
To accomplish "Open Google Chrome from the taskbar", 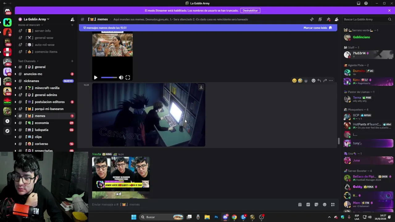I will click(234, 217).
